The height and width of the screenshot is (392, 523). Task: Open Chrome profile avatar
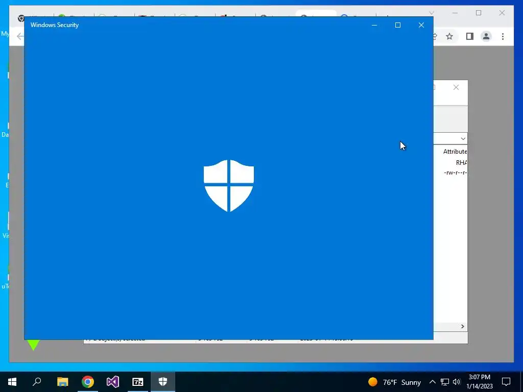[486, 36]
